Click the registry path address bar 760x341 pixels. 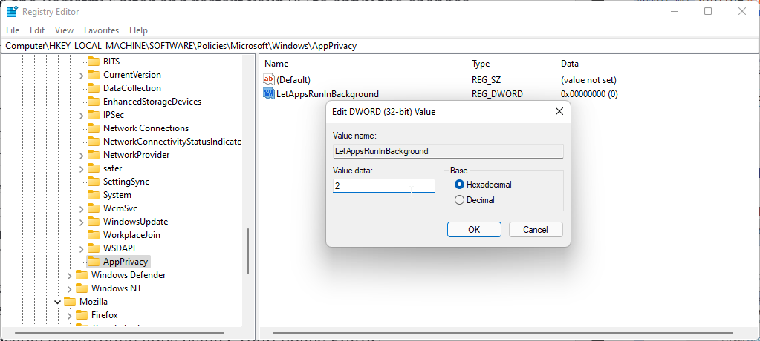tap(371, 46)
